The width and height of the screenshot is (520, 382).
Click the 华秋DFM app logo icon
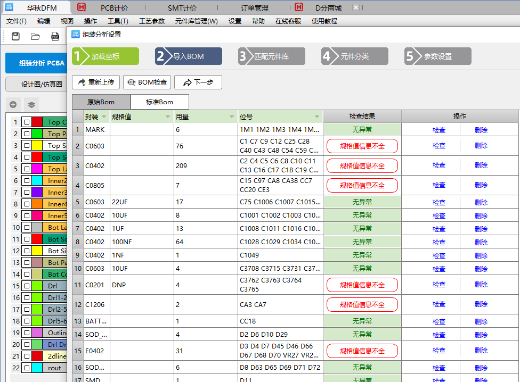point(9,7)
